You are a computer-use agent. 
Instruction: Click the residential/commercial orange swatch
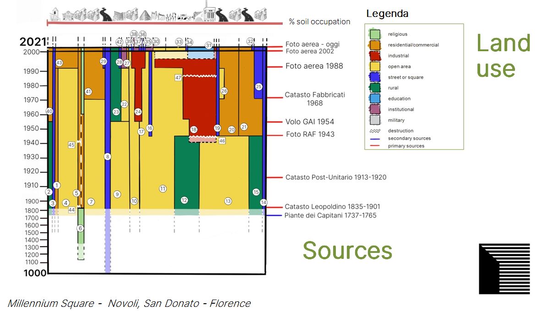375,45
